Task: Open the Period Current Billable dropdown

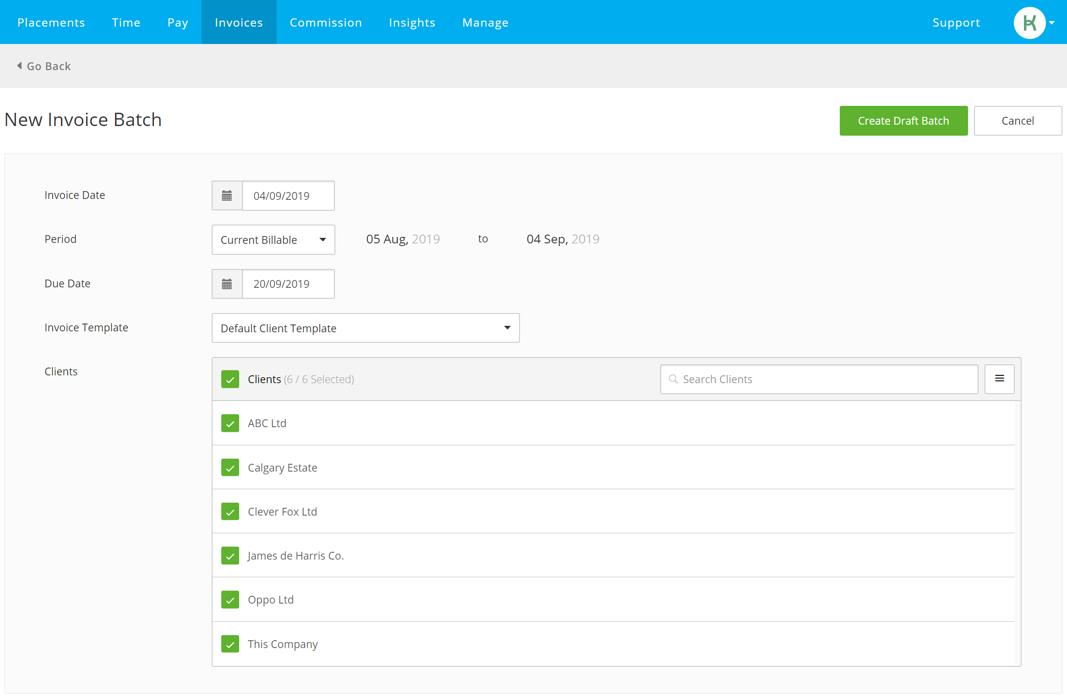Action: coord(273,240)
